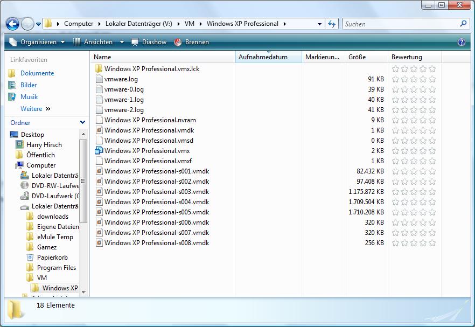Click the folder tree scroll down arrow
This screenshot has width=475, height=327.
83,293
